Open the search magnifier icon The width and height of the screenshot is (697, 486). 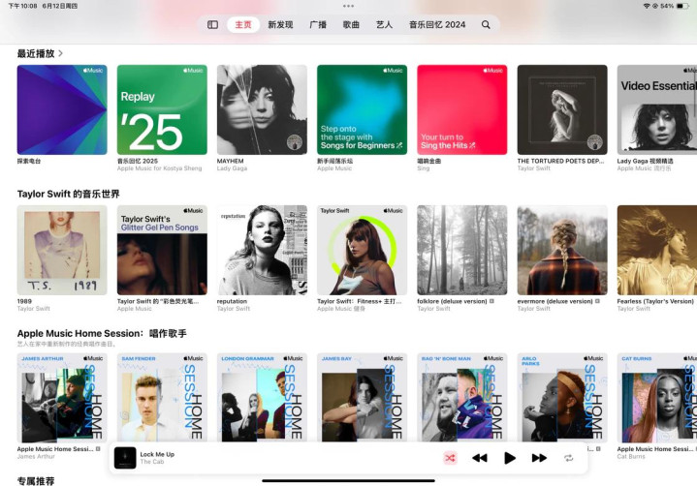click(x=486, y=25)
